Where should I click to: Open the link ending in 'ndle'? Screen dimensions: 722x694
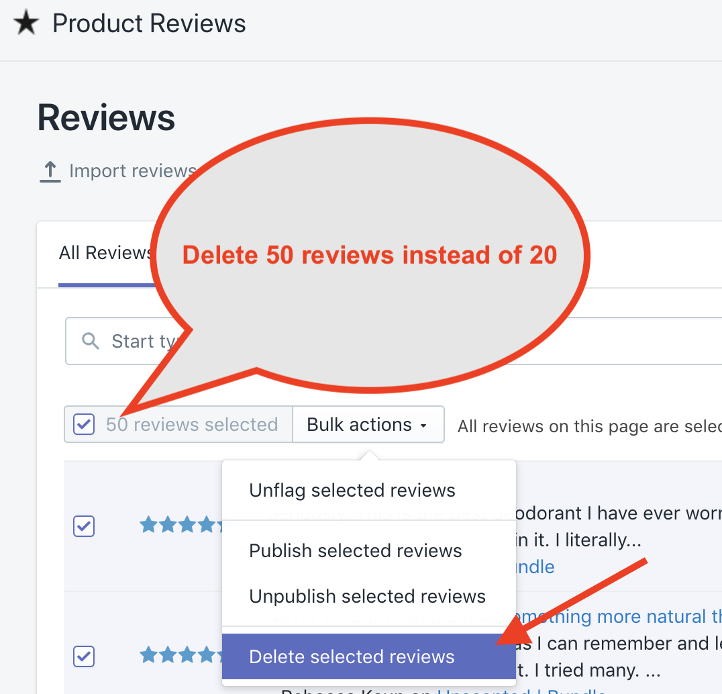[x=535, y=567]
